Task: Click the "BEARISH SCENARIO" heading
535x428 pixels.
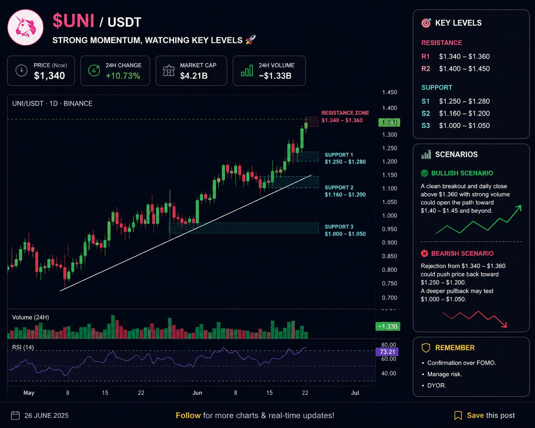Action: [462, 253]
